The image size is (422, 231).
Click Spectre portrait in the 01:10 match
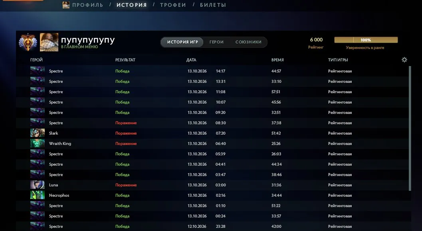click(38, 206)
